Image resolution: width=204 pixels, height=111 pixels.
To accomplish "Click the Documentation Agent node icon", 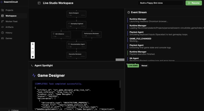I will coord(69,44).
